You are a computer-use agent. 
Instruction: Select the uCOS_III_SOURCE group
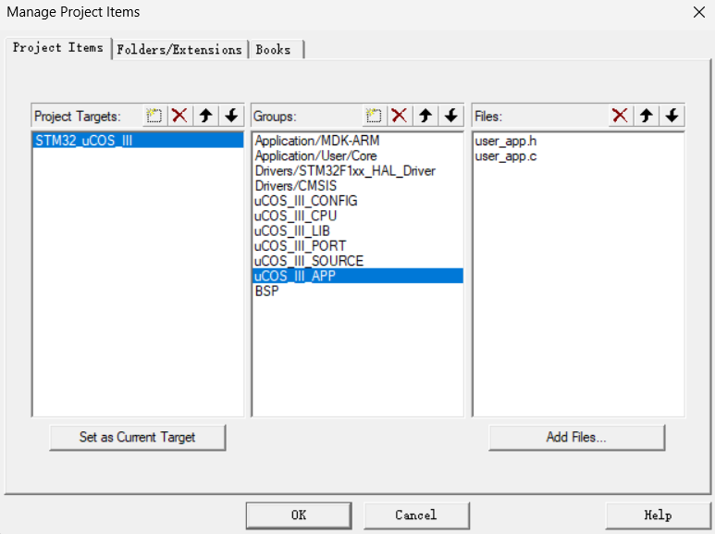tap(357, 261)
